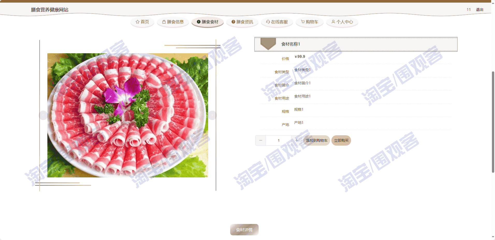Open the 购物车 shopping cart

click(310, 22)
